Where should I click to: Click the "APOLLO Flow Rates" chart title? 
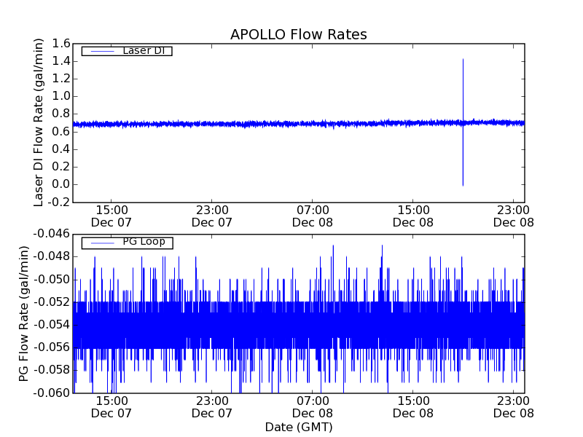coord(298,34)
